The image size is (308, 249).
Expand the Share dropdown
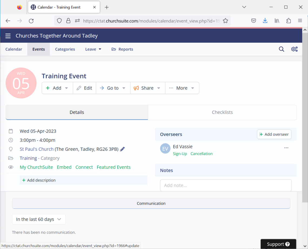(148, 88)
